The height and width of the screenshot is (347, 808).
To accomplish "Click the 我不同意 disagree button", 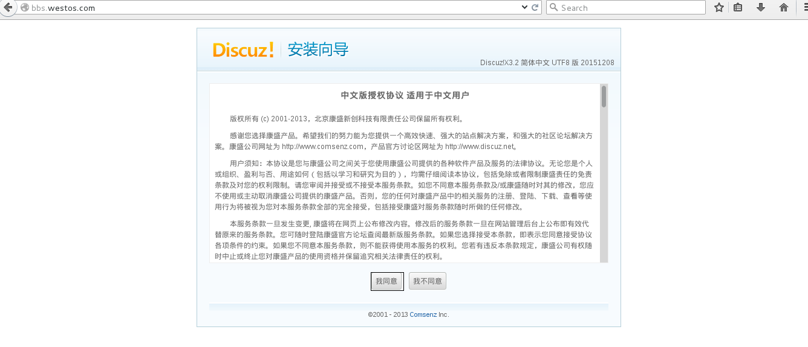I will 428,281.
